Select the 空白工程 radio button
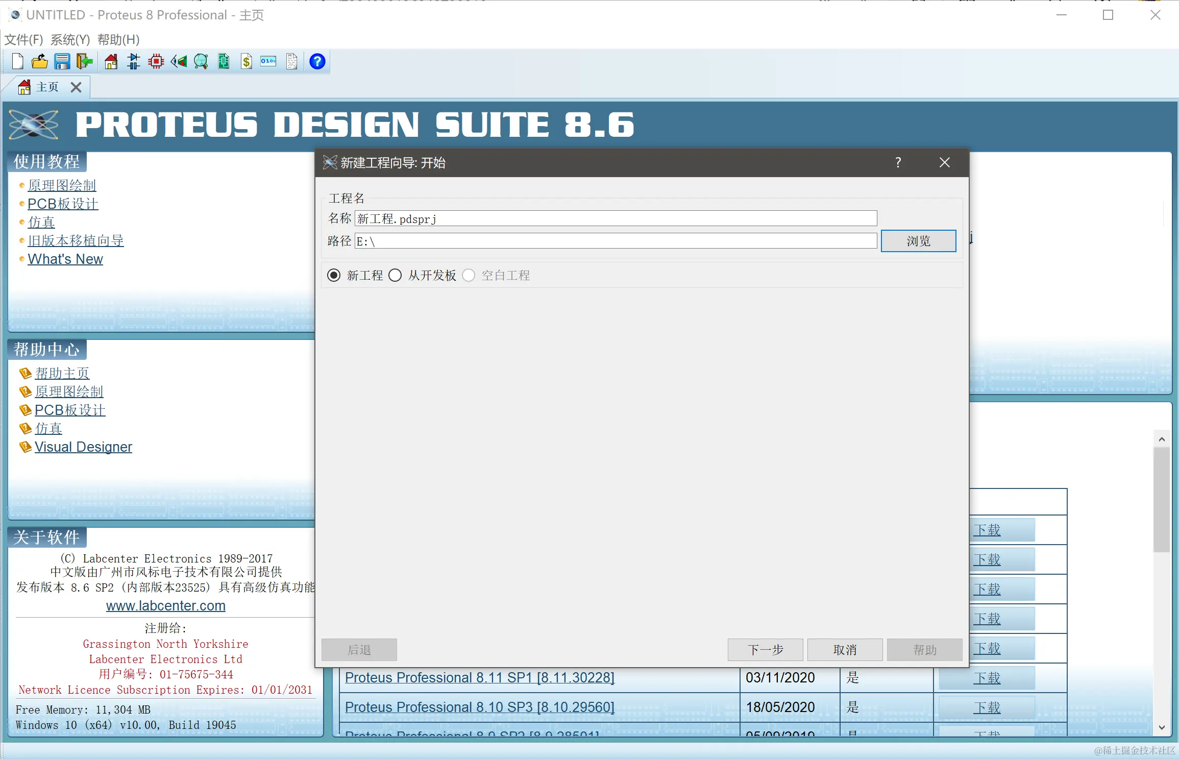 click(x=469, y=276)
